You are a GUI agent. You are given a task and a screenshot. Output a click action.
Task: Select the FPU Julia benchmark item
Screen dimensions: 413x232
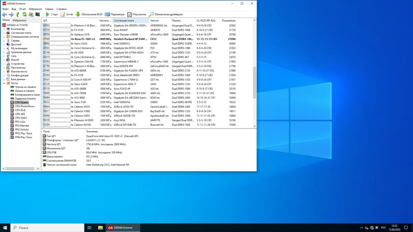point(20,122)
